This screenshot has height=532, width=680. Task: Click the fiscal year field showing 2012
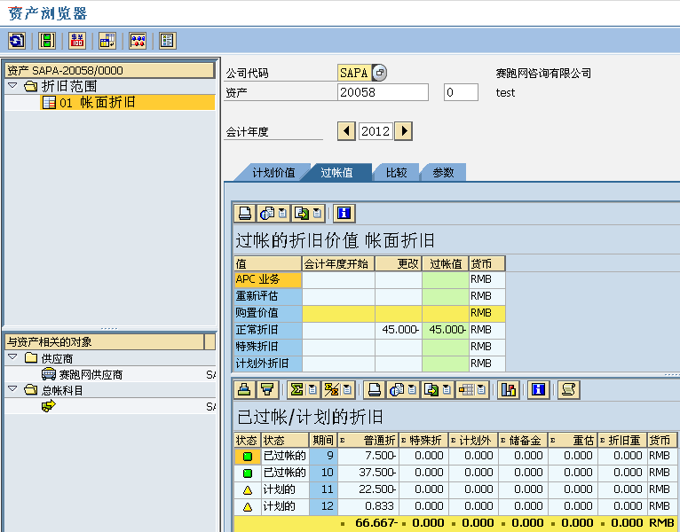tap(376, 131)
